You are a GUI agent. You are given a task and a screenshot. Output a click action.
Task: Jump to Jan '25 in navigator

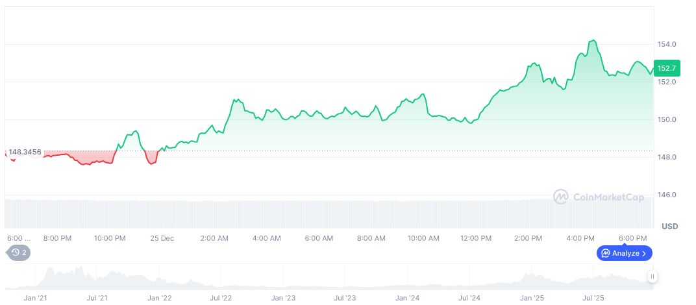531,298
